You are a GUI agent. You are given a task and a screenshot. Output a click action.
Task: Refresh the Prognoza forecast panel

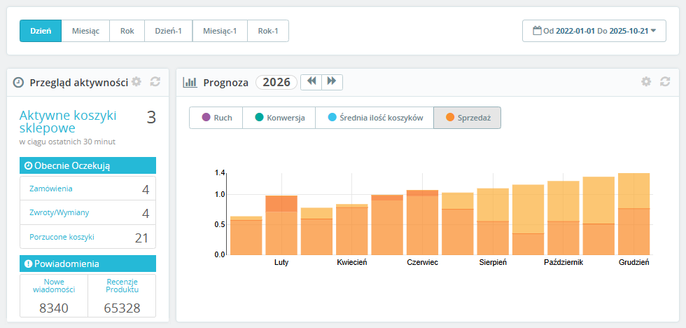pyautogui.click(x=665, y=82)
